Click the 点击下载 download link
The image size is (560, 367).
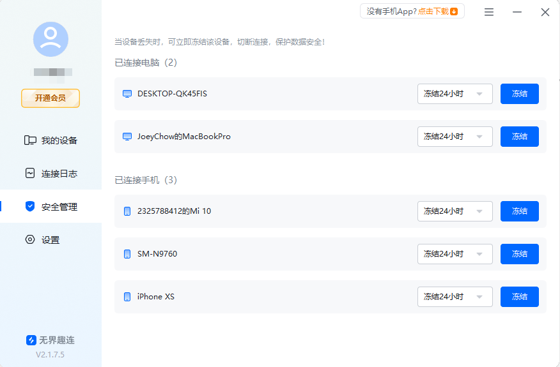coord(433,11)
